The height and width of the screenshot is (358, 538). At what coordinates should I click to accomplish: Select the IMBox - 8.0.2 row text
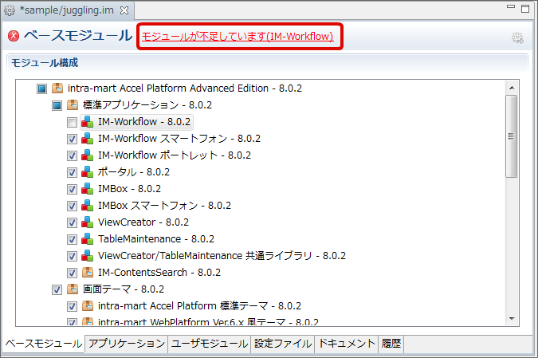[129, 189]
